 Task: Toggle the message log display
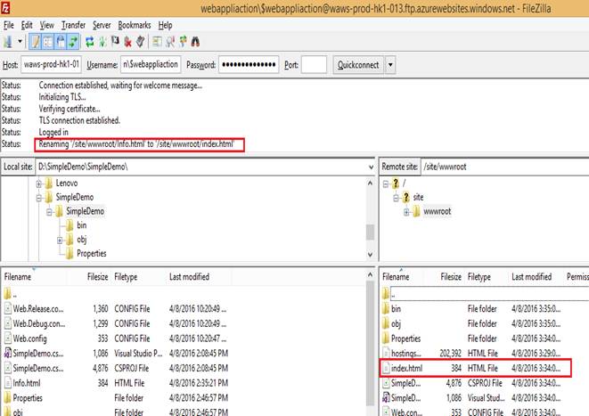(36, 42)
